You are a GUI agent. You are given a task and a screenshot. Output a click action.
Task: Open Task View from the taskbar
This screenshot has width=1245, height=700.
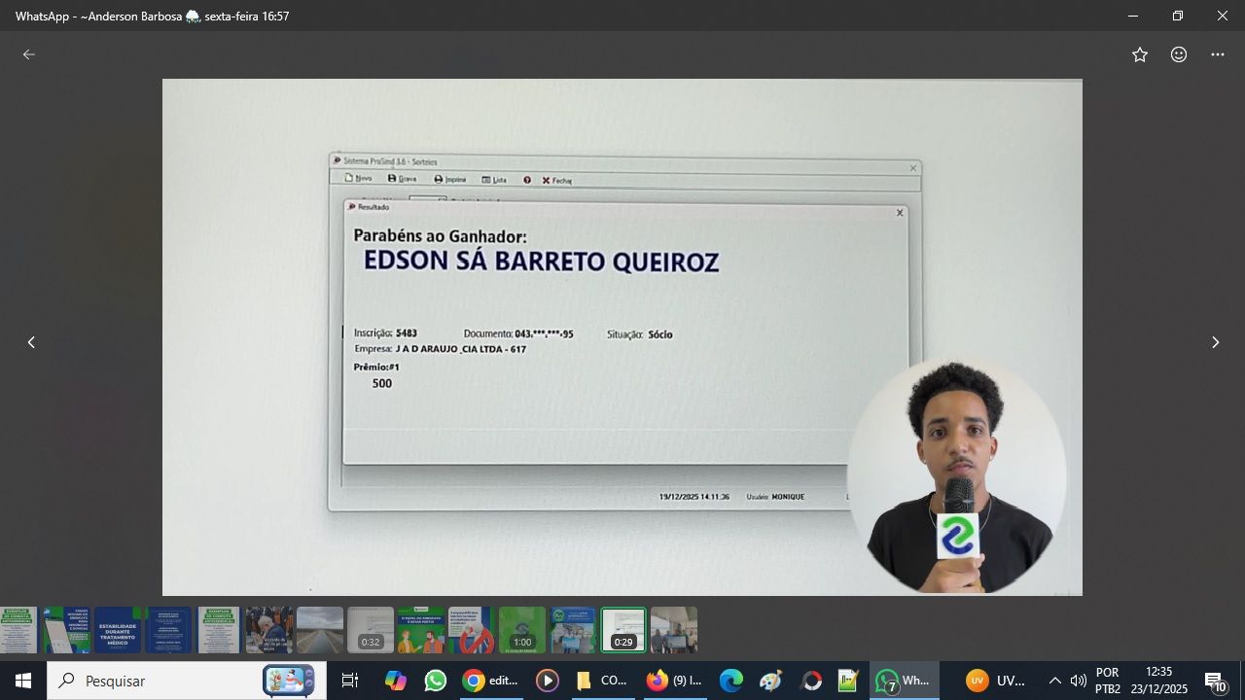[350, 681]
